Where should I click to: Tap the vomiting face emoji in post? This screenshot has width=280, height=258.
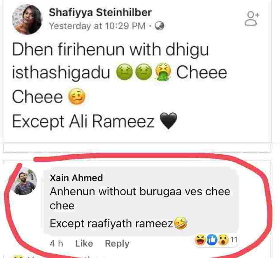coord(163,72)
